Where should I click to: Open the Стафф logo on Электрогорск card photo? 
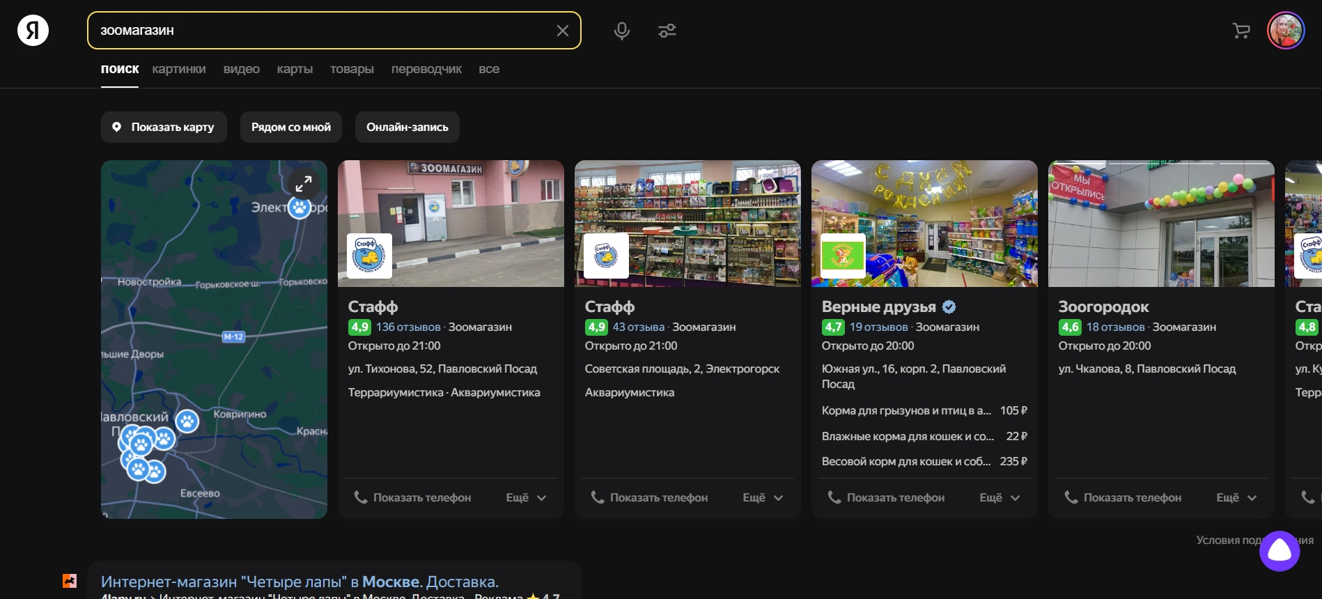[606, 256]
